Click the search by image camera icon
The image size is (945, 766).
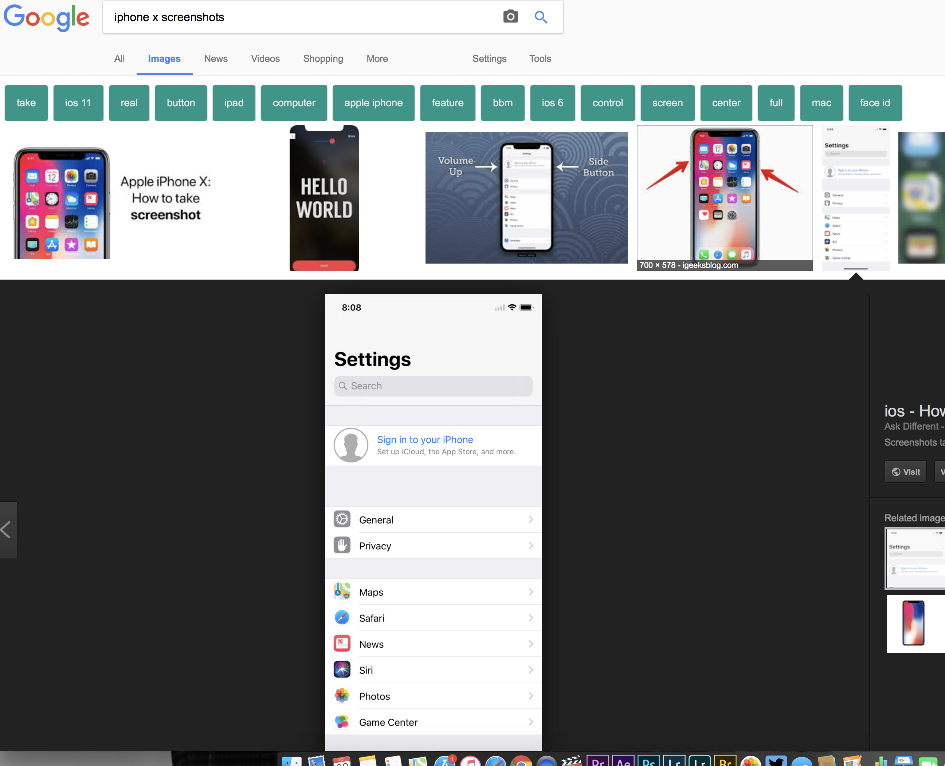point(510,17)
